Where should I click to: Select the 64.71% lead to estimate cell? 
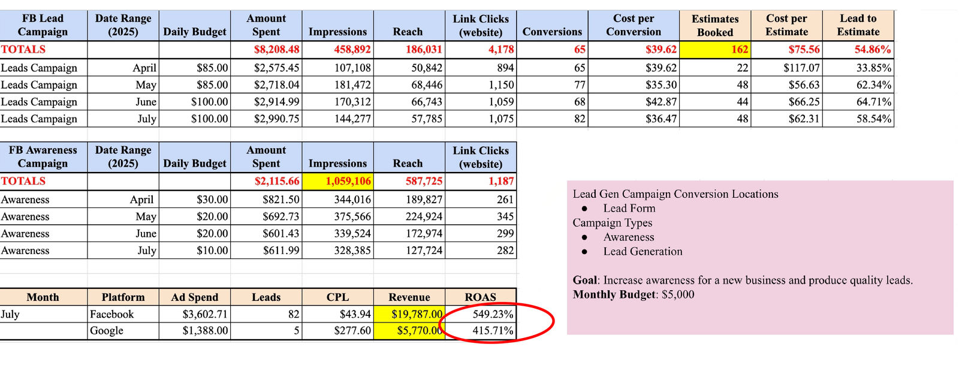pyautogui.click(x=858, y=102)
